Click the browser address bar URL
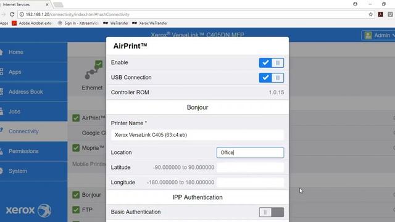 click(x=78, y=14)
